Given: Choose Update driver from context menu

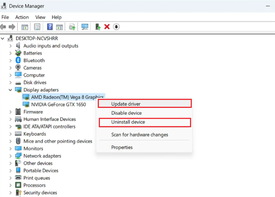Looking at the screenshot, I should pos(126,104).
